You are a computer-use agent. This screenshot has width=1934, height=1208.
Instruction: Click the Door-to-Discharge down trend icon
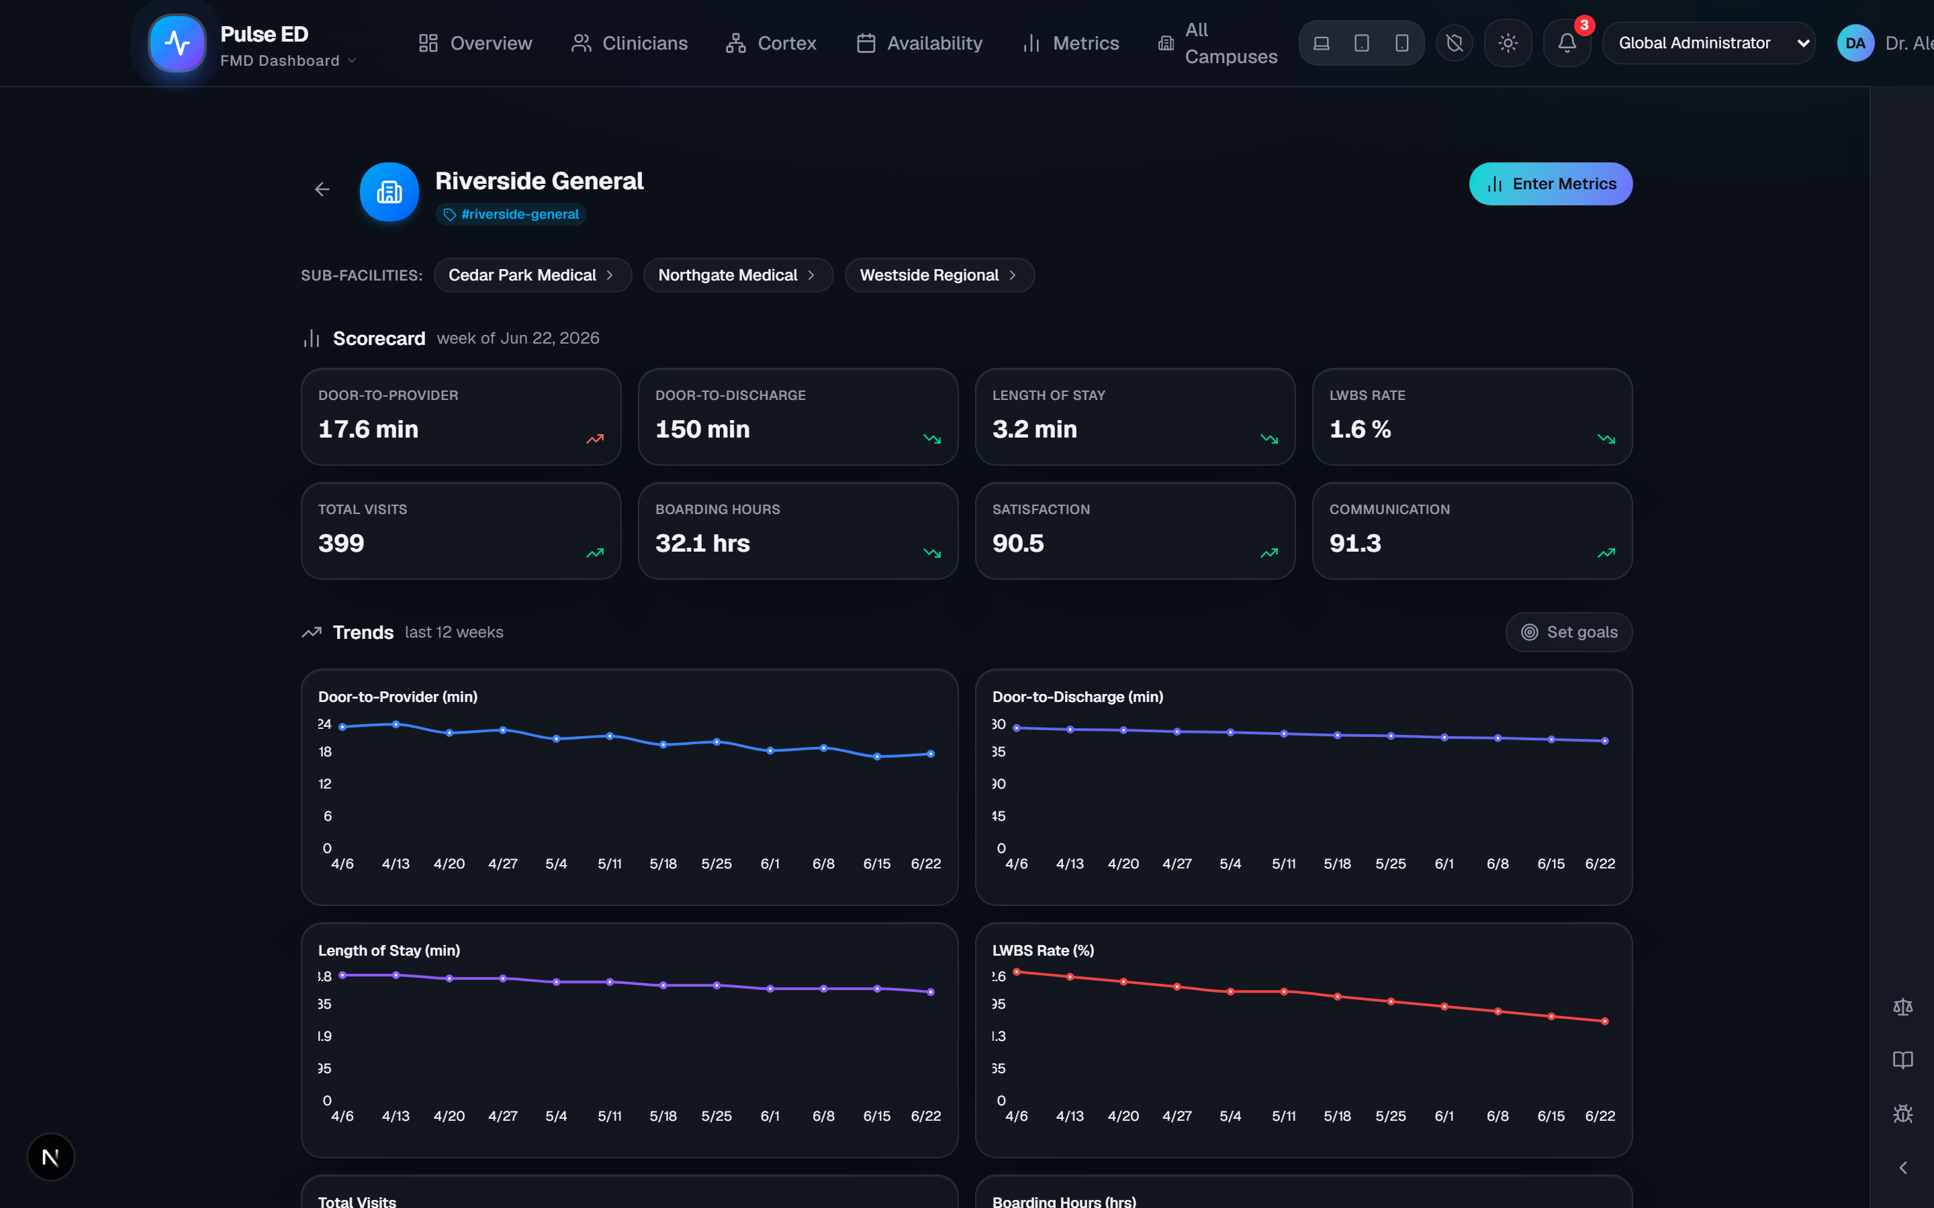(932, 439)
